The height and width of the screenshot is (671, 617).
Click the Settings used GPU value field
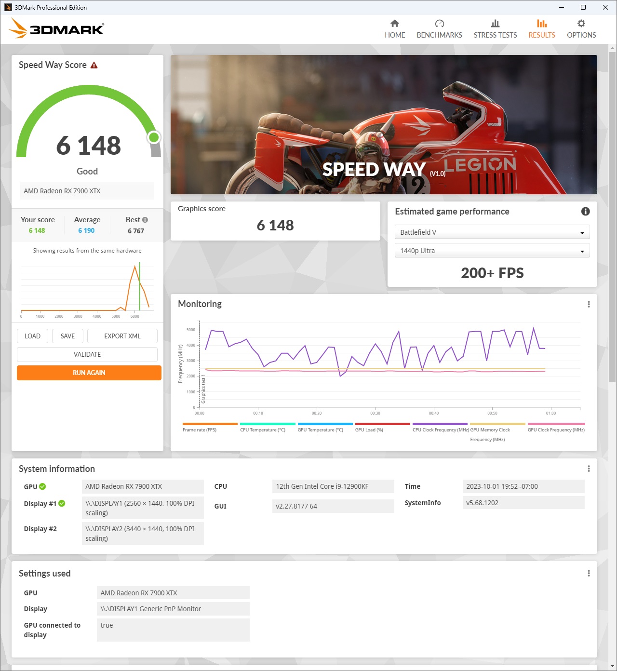(x=173, y=593)
